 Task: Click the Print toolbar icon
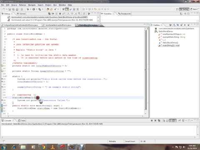click(x=17, y=9)
